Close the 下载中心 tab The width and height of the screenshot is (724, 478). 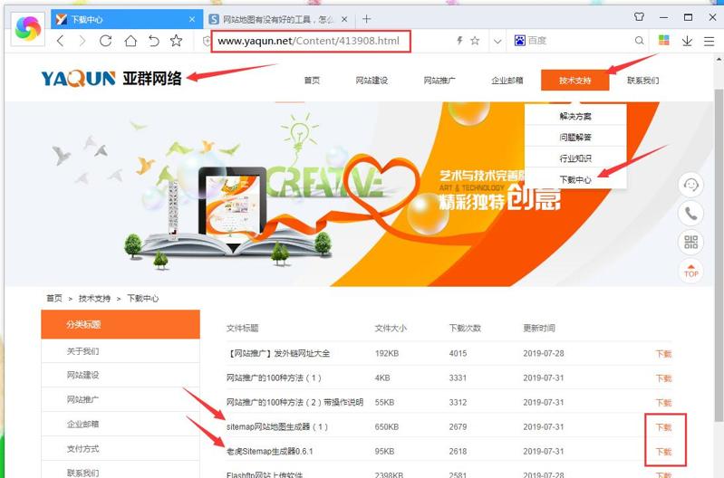[192, 19]
